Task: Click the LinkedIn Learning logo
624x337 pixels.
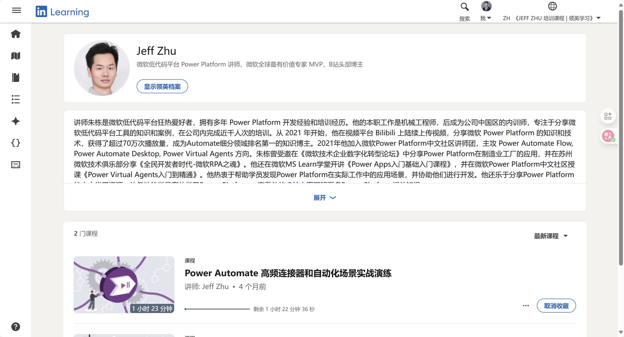Action: tap(62, 12)
